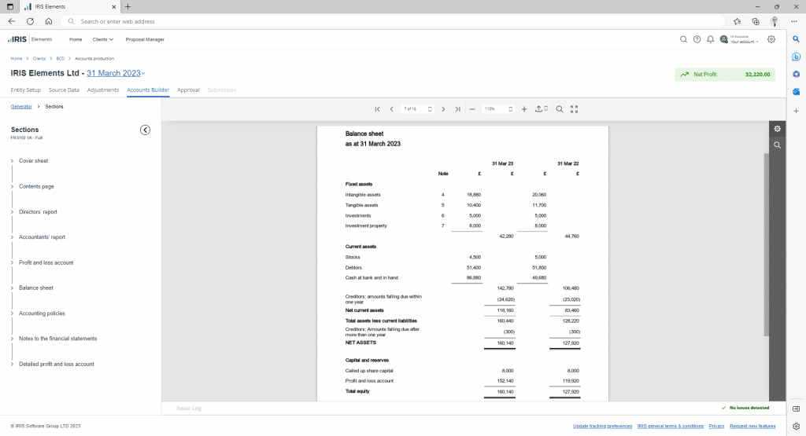Open the browser collections icon

(x=756, y=21)
